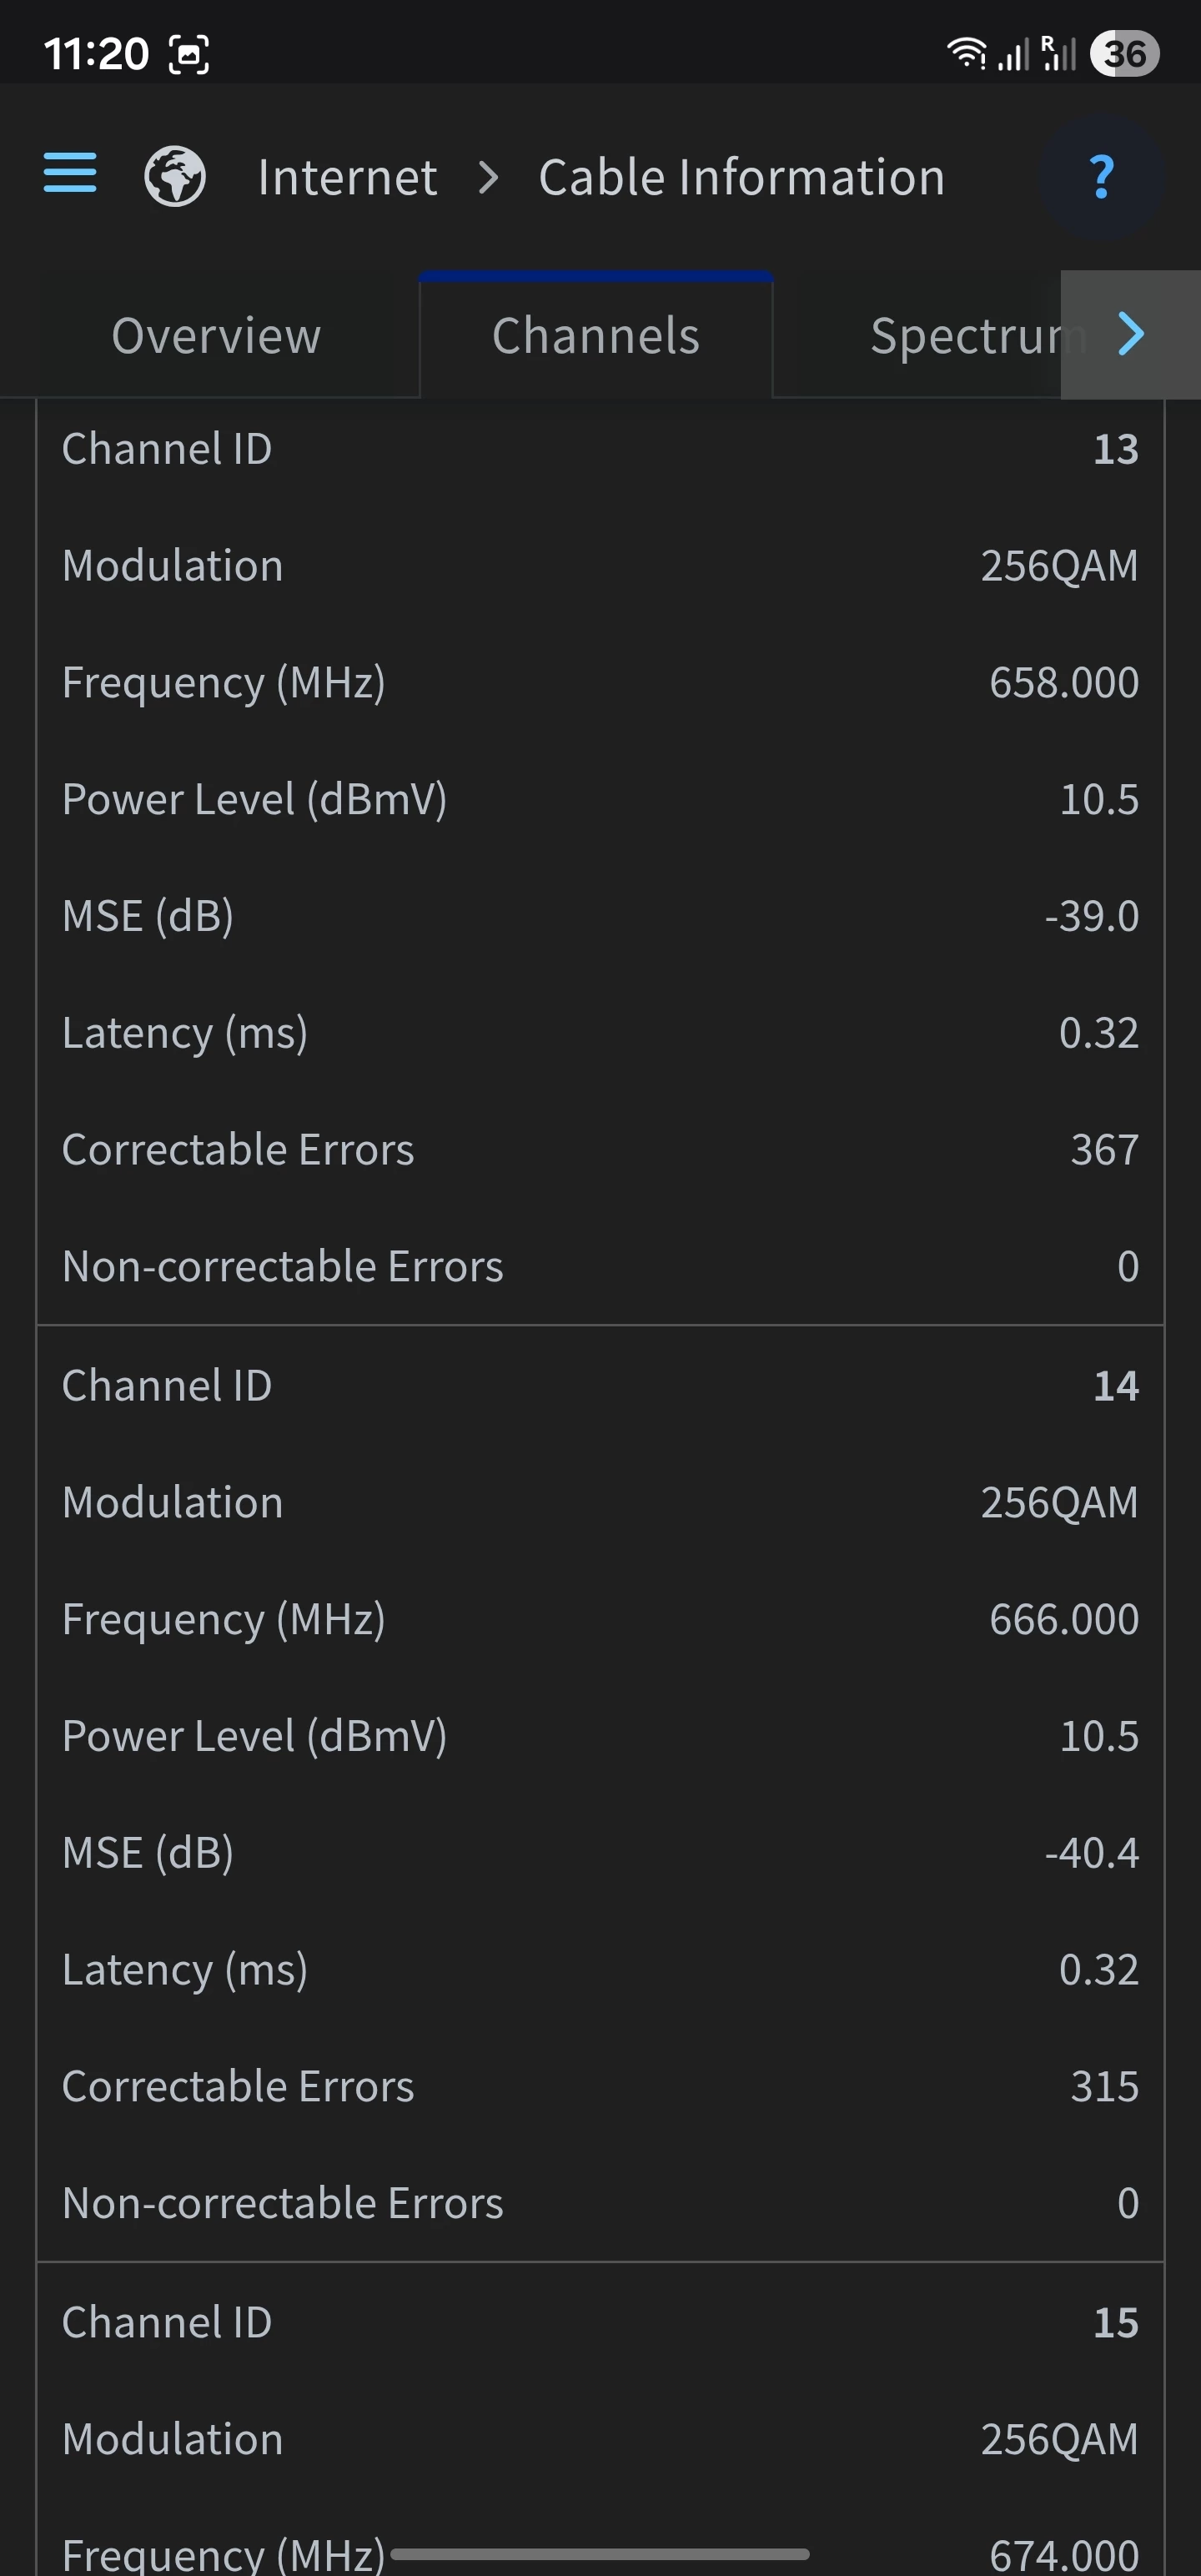Open the hamburger navigation menu
The height and width of the screenshot is (2576, 1201).
(70, 173)
